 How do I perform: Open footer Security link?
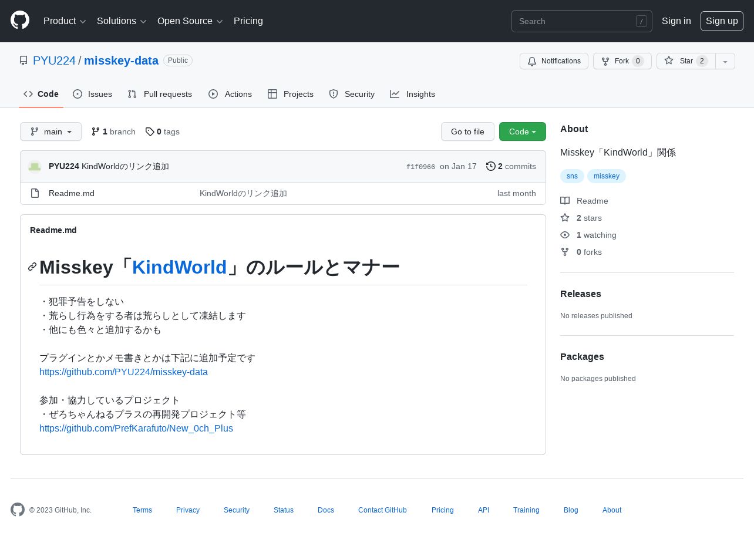(237, 510)
